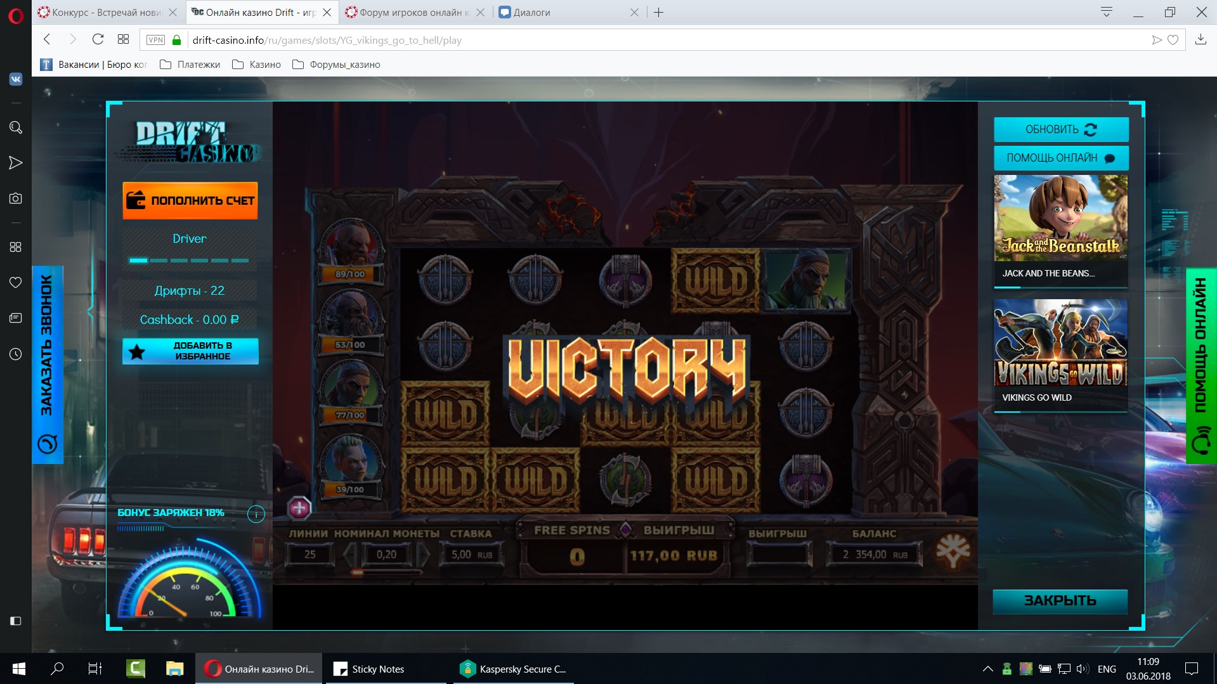Go forward to the next page
Viewport: 1217px width, 684px height.
(x=72, y=39)
